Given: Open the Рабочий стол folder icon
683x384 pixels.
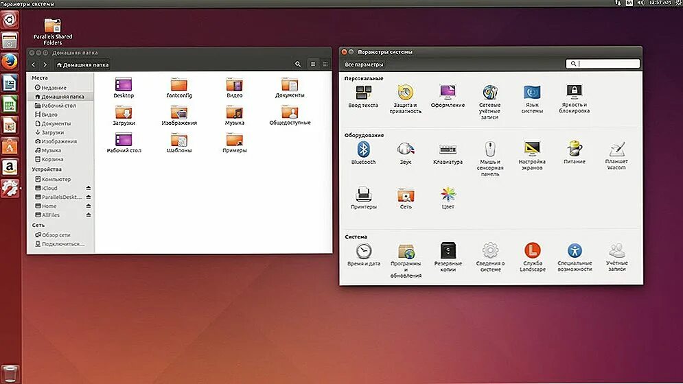Looking at the screenshot, I should pos(124,143).
